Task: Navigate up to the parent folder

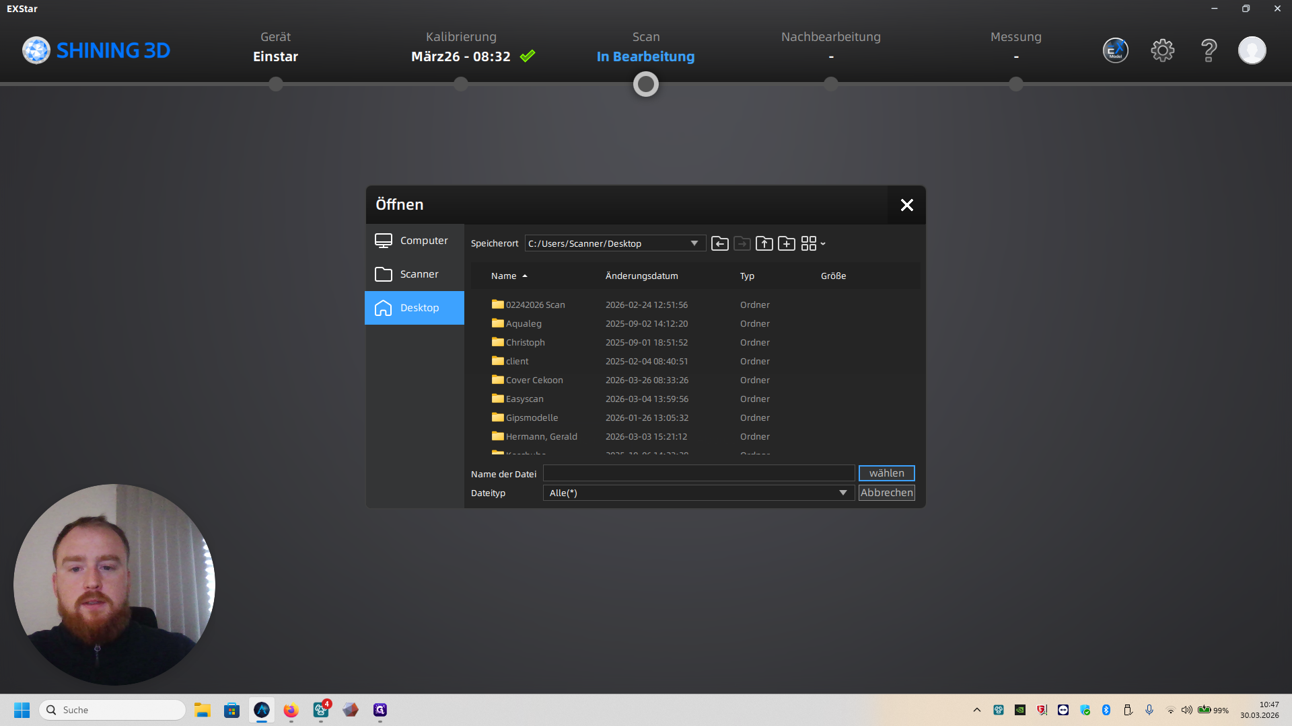Action: tap(764, 243)
